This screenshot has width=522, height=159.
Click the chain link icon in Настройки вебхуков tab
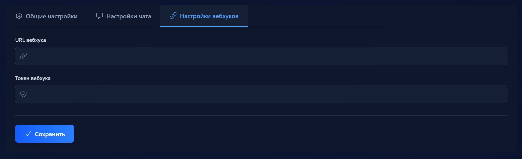point(173,16)
